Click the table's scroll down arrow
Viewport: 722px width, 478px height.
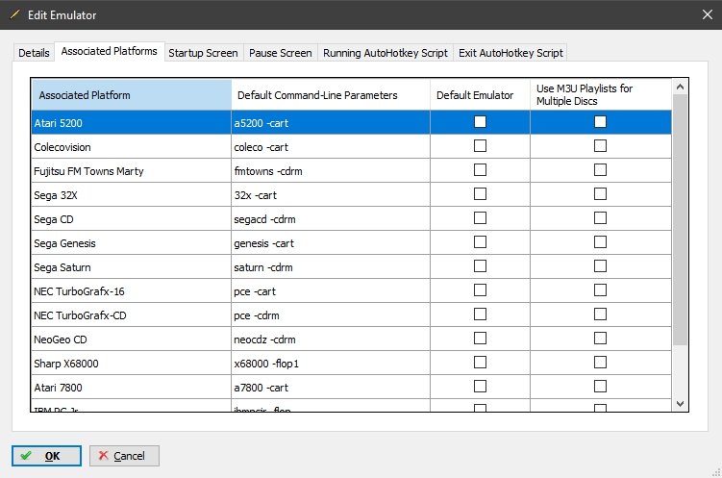pyautogui.click(x=680, y=404)
